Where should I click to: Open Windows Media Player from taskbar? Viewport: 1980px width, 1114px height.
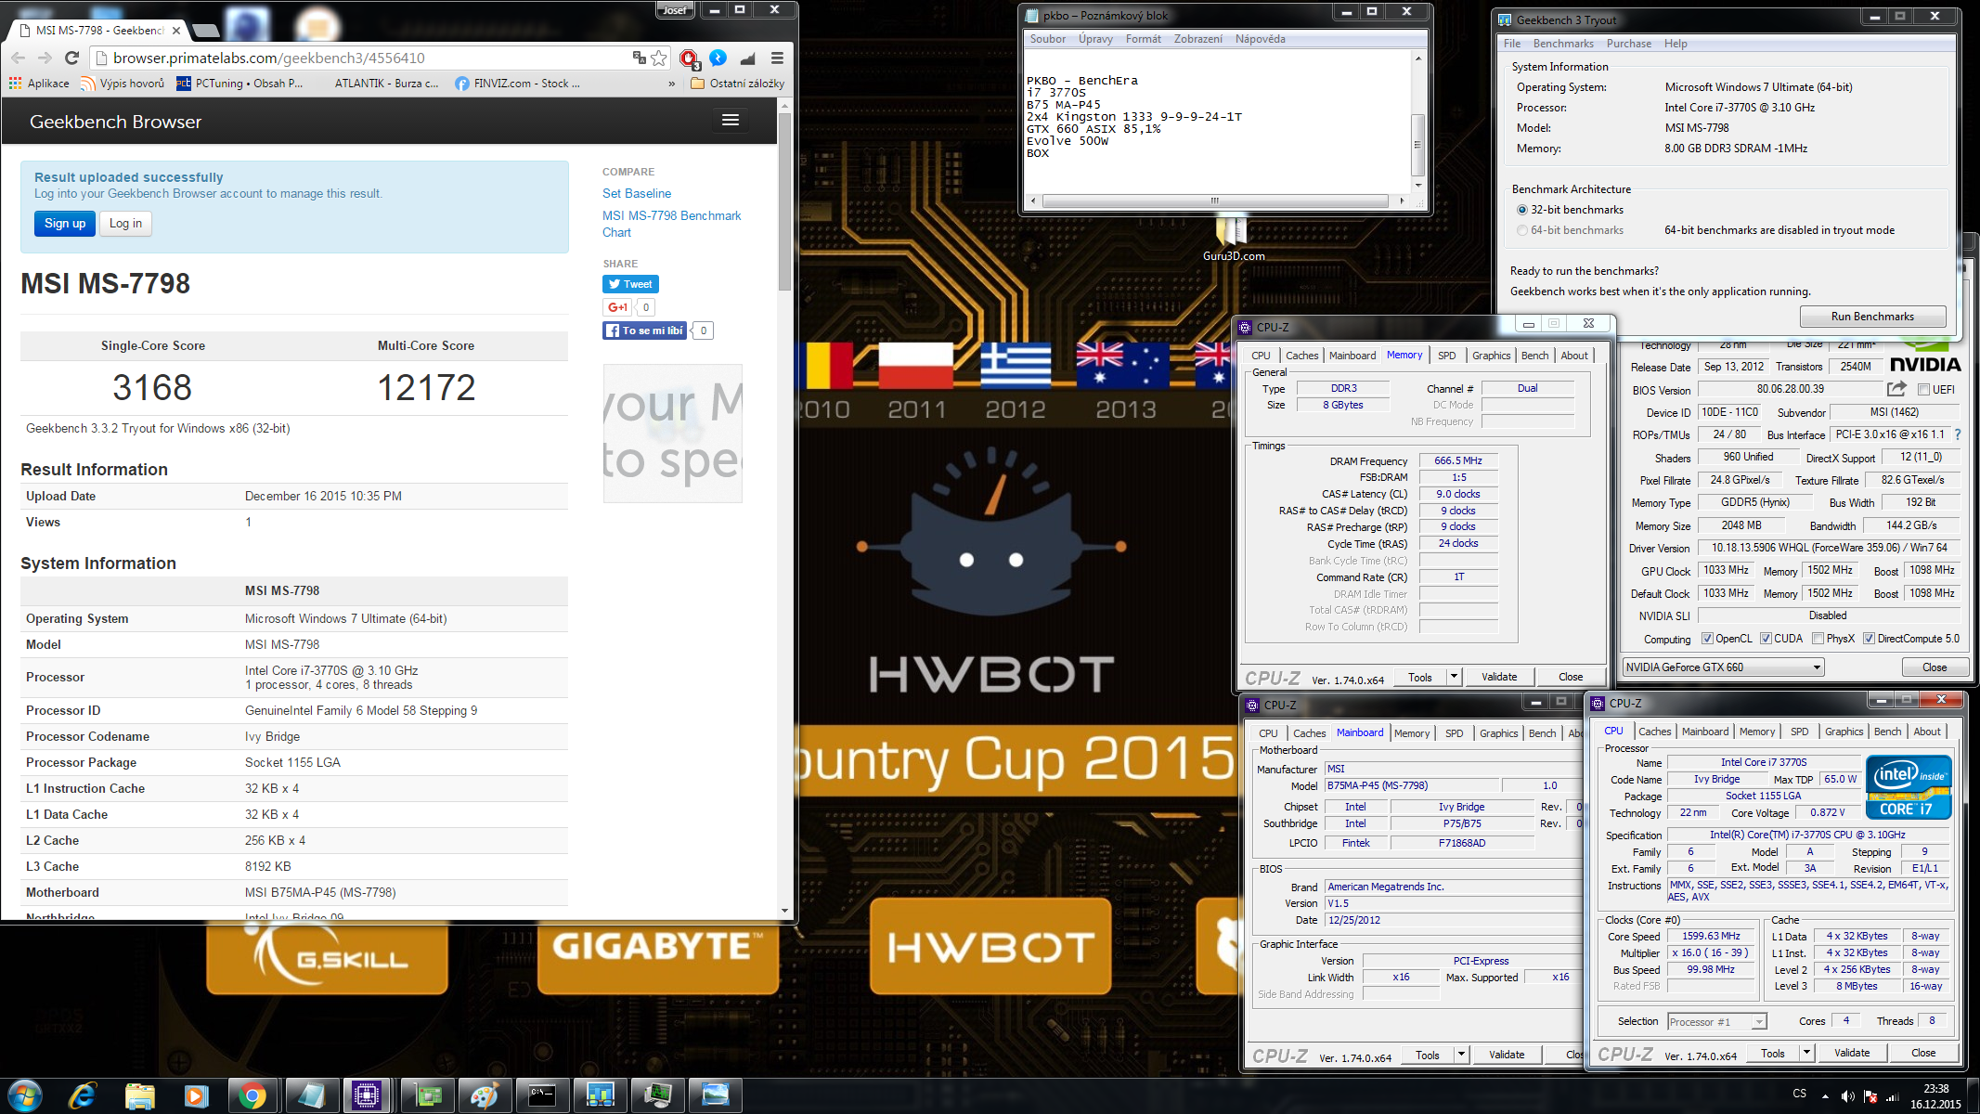(196, 1096)
